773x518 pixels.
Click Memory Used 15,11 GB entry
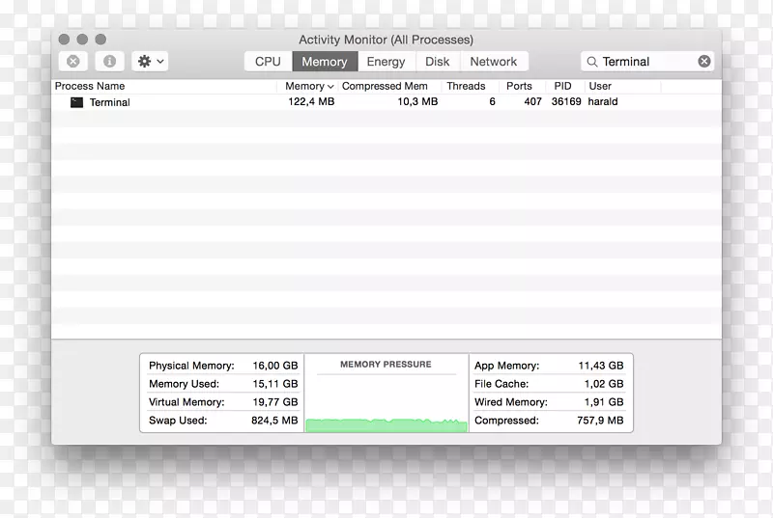(223, 384)
